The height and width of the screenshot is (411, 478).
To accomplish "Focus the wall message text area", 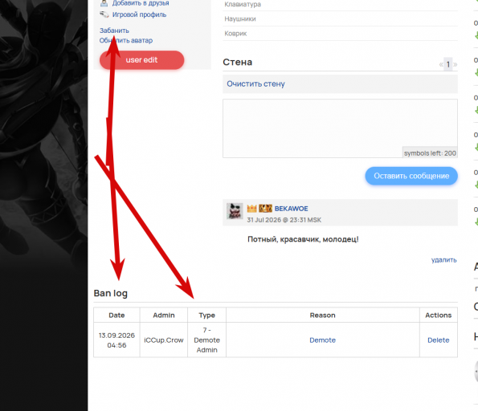I will pyautogui.click(x=340, y=128).
